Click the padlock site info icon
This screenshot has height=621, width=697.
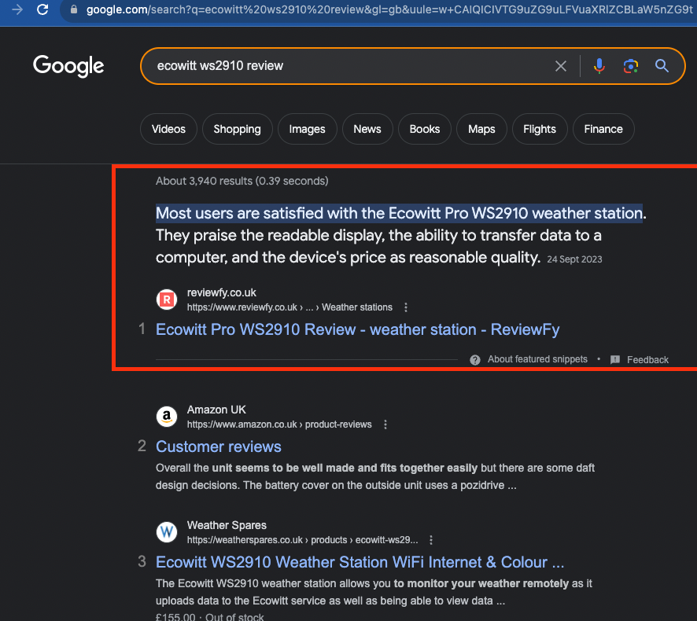tap(74, 9)
